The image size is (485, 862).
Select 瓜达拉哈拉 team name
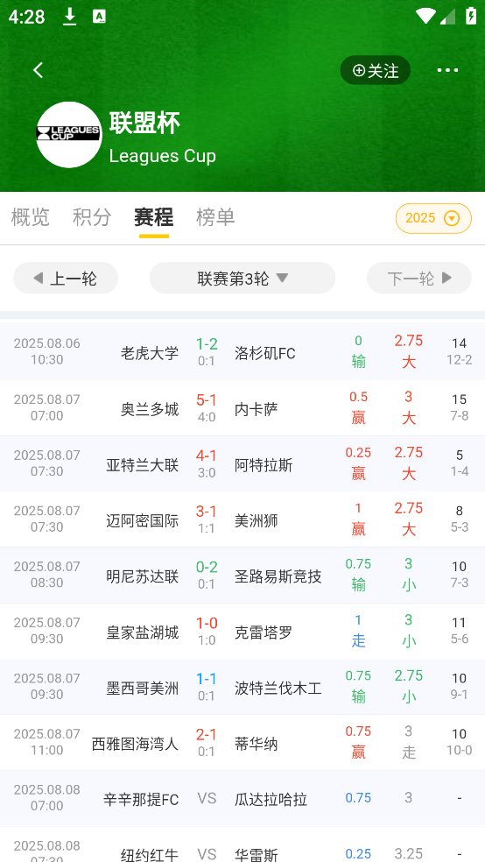(x=271, y=800)
